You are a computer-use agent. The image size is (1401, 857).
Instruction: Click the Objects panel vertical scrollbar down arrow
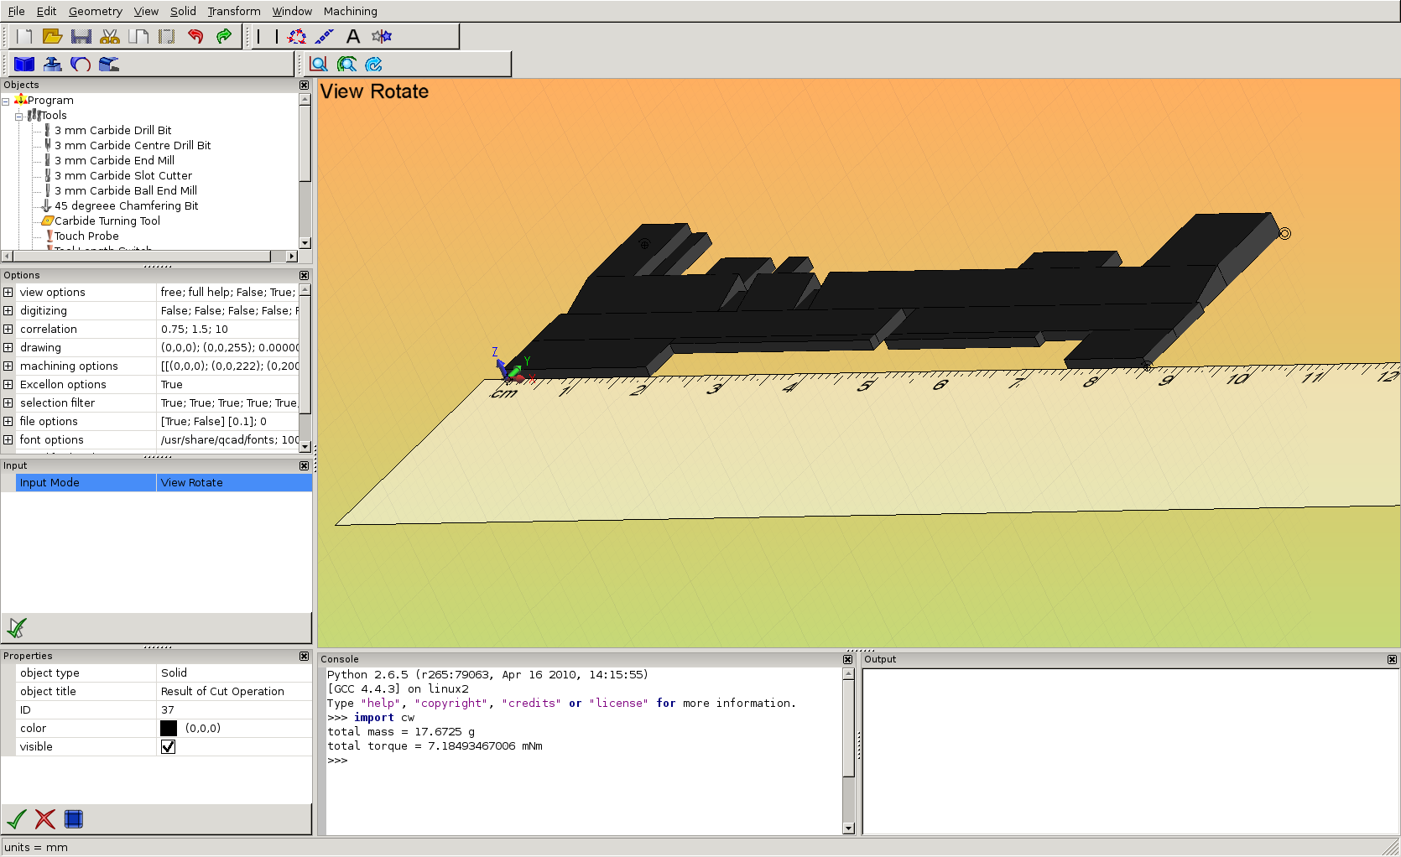tap(305, 243)
